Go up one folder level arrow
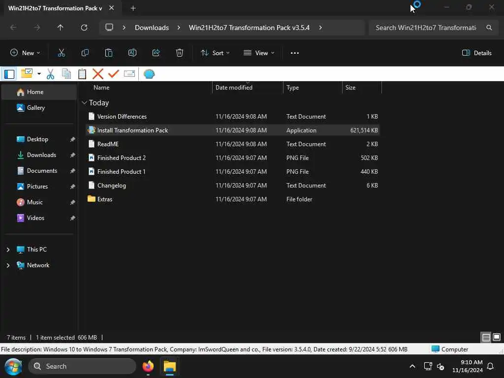 click(60, 28)
